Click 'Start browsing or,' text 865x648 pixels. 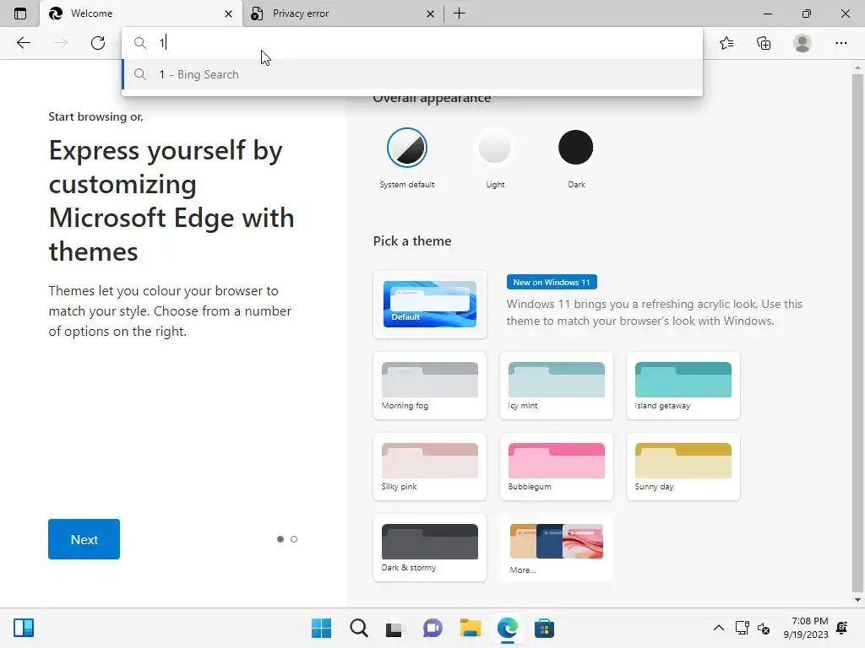pos(96,116)
